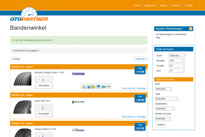205x137 pixels.
Task: Expand the Type selection dropdown
Action: [166, 99]
